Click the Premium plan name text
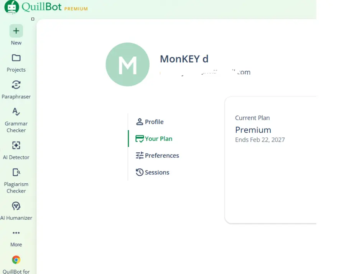The image size is (349, 274). (253, 130)
